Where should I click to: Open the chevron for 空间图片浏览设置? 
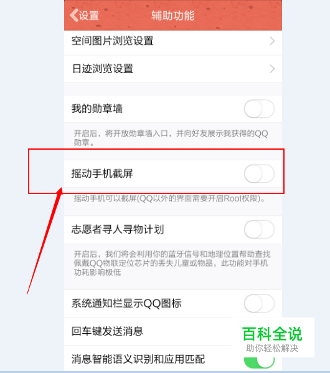coord(272,41)
